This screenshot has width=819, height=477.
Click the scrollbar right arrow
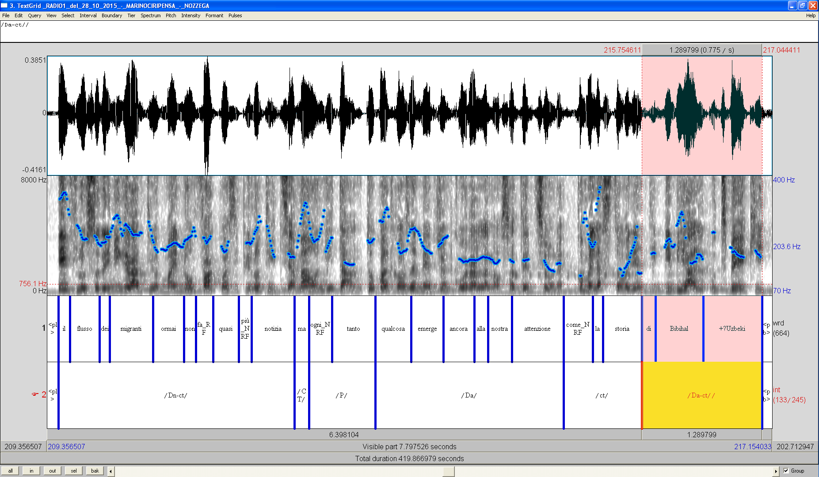(776, 471)
